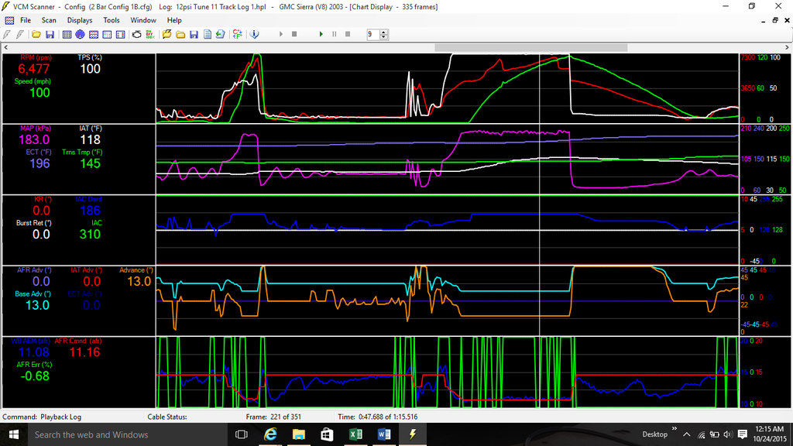This screenshot has width=793, height=446.
Task: Click the Disconnect from vehicle toolbar icon
Action: click(20, 34)
